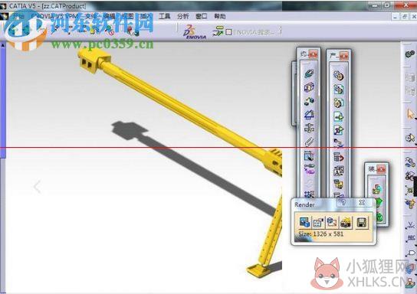Open the 工具 menu
417x294 pixels.
click(164, 17)
